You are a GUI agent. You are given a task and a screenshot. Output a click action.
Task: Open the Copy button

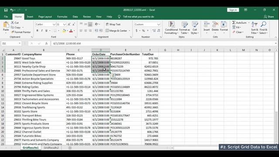16,27
